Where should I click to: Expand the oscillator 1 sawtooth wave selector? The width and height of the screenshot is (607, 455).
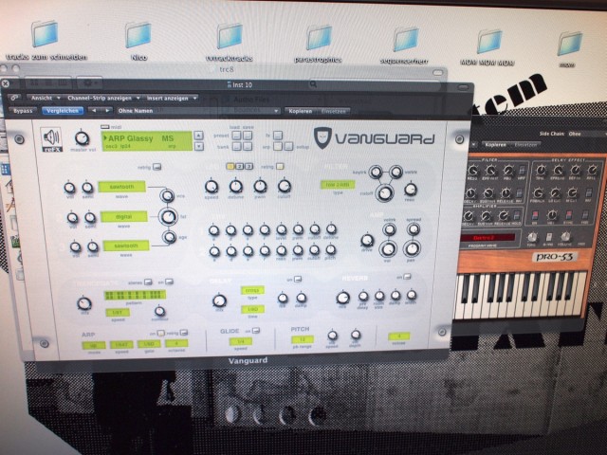pyautogui.click(x=120, y=187)
